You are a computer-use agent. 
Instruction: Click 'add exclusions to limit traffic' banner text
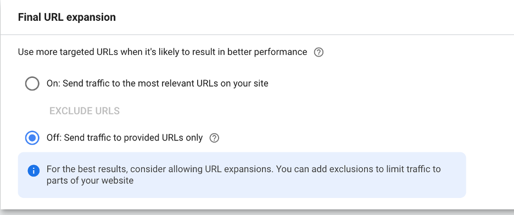375,169
